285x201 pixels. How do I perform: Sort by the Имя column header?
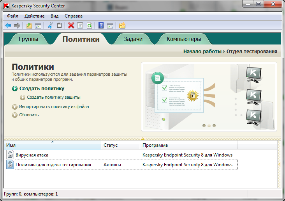point(53,145)
